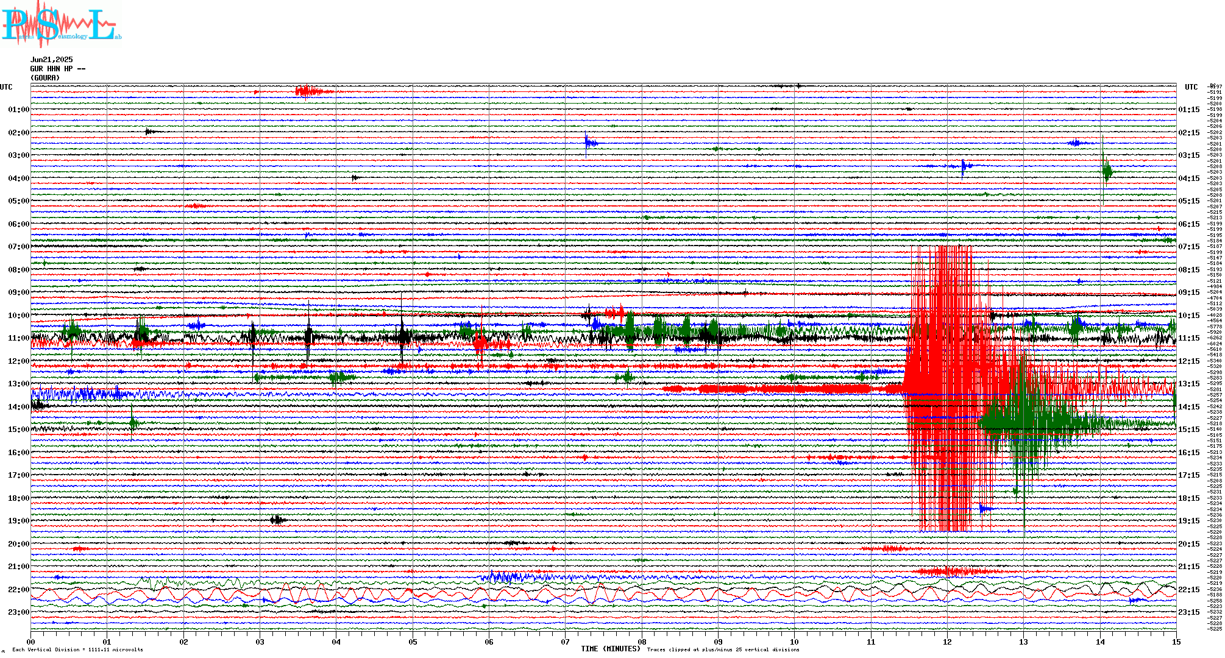This screenshot has width=1225, height=658.
Task: Click the 03:00 row label
Action: 18,155
